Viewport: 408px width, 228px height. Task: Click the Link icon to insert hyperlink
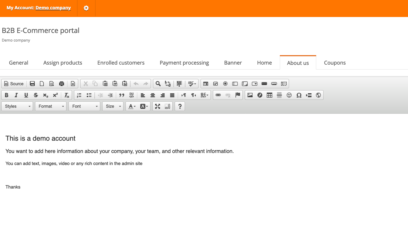pos(218,95)
